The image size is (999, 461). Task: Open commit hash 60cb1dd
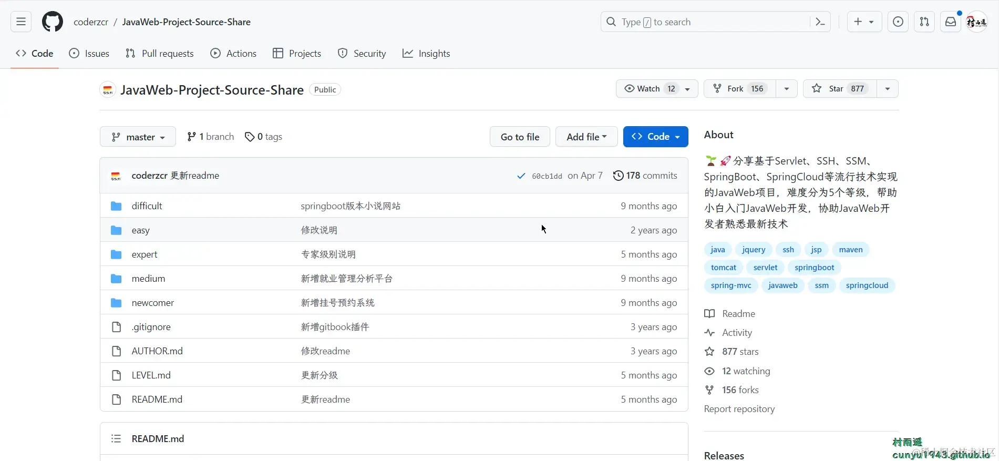[x=547, y=176]
